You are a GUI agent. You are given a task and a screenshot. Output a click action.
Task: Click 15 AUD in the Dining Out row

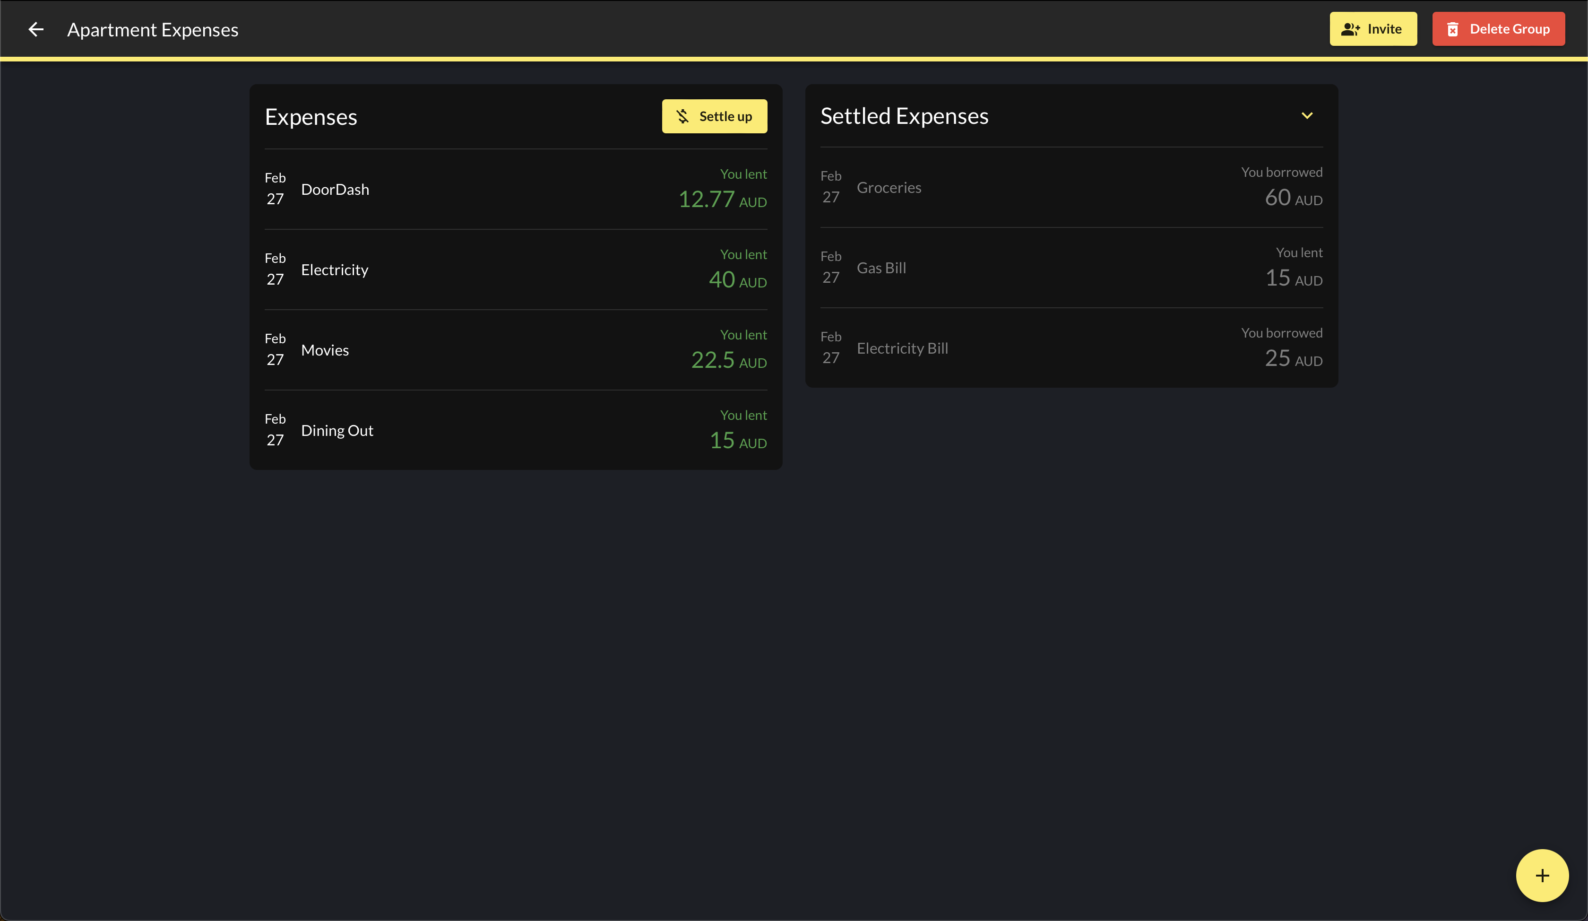(x=738, y=441)
